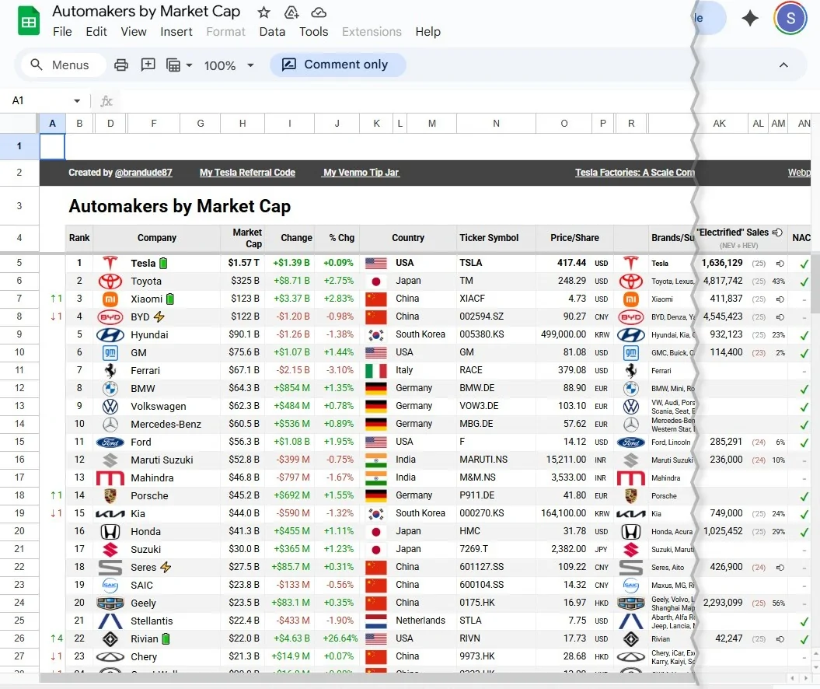Select column H header

243,124
